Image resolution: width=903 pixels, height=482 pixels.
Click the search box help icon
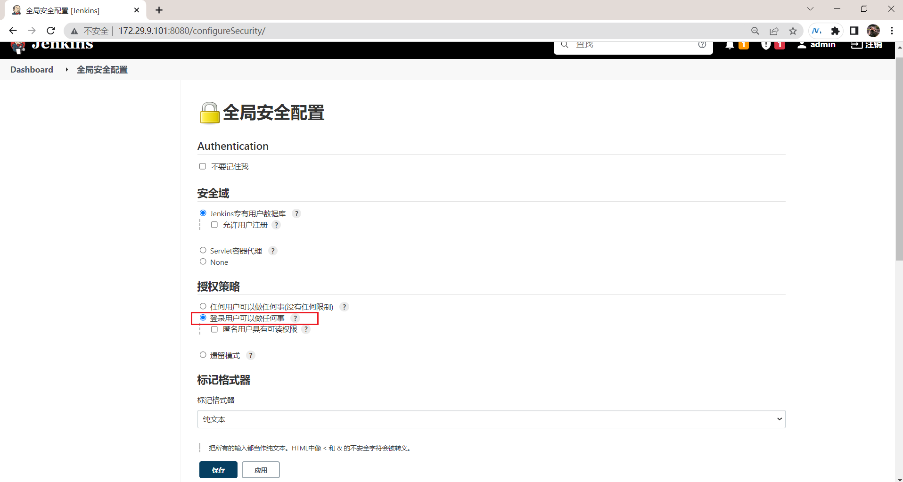702,45
